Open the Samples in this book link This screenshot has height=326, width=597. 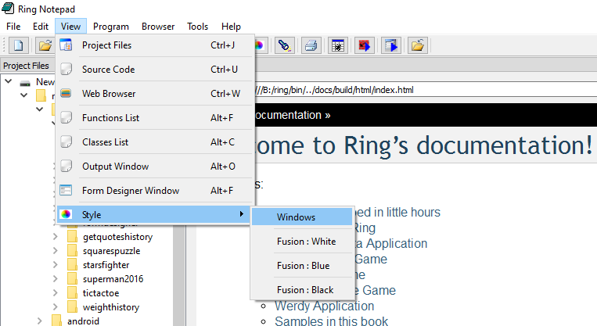coord(331,321)
